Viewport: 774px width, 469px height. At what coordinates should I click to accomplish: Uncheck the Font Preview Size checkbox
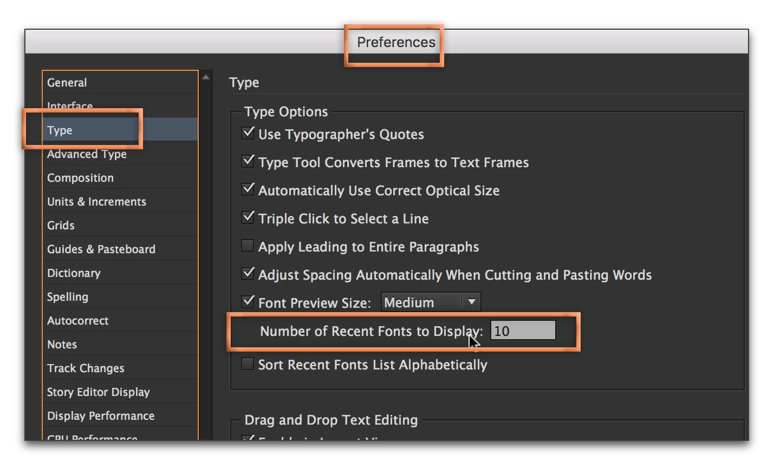click(248, 302)
